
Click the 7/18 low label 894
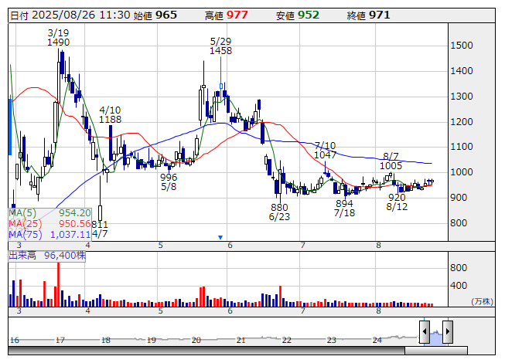click(345, 203)
